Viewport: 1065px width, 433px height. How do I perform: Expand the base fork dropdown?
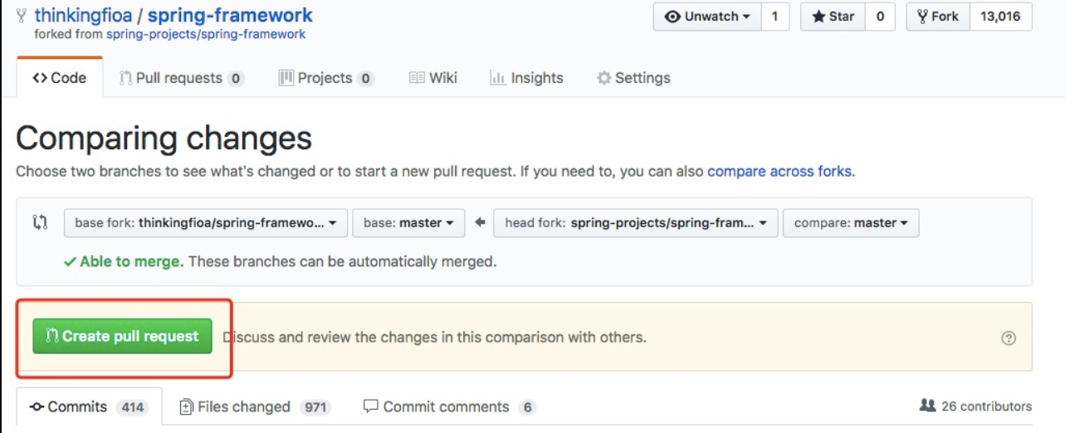(205, 223)
